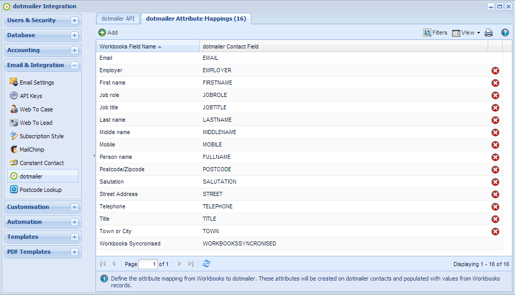
Task: Delete the Street Address mapping
Action: tap(495, 194)
